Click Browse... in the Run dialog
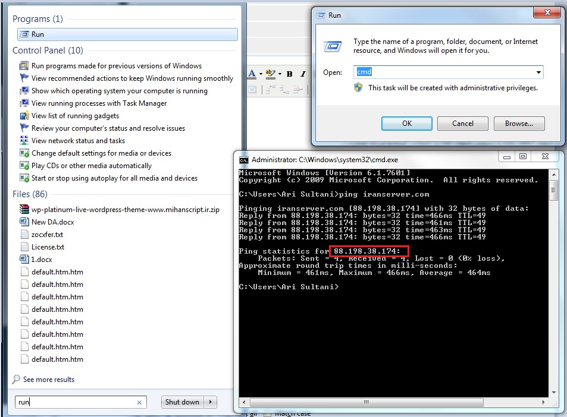The height and width of the screenshot is (417, 567). coord(519,124)
